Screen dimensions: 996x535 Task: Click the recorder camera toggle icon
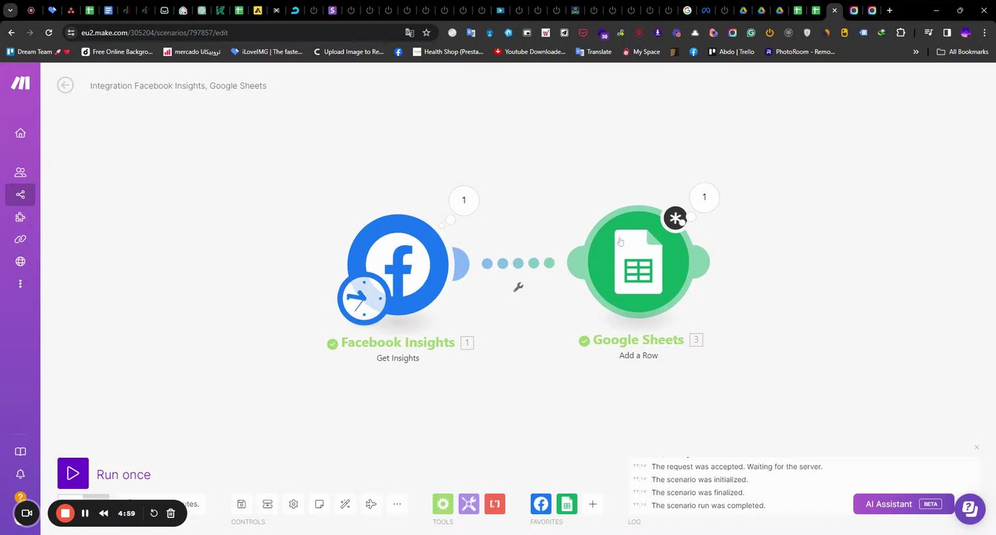point(27,513)
